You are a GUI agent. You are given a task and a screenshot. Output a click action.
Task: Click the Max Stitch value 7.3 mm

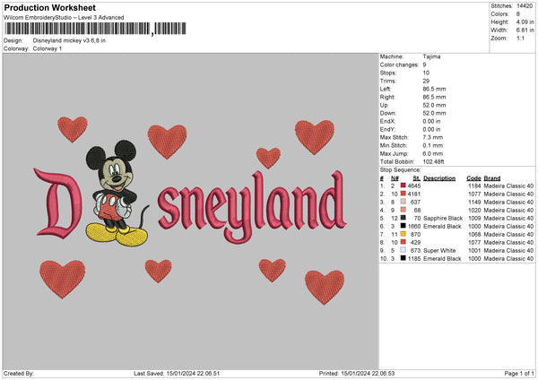(x=433, y=137)
